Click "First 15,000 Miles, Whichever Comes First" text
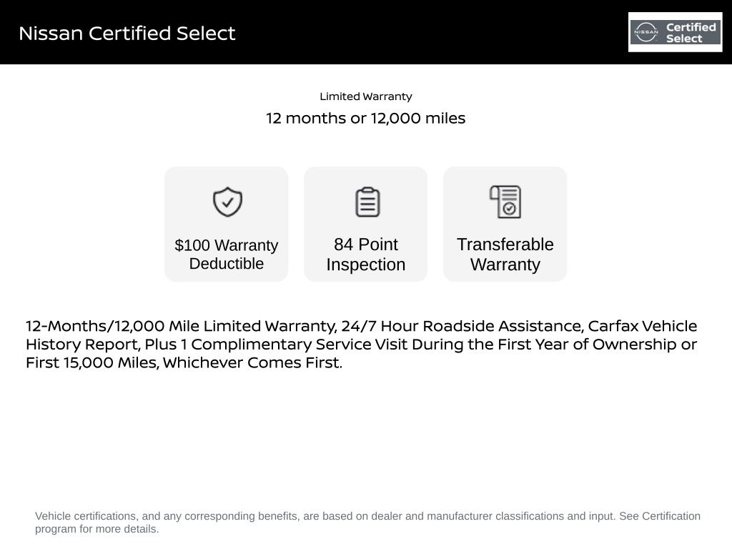732x549 pixels. 184,362
